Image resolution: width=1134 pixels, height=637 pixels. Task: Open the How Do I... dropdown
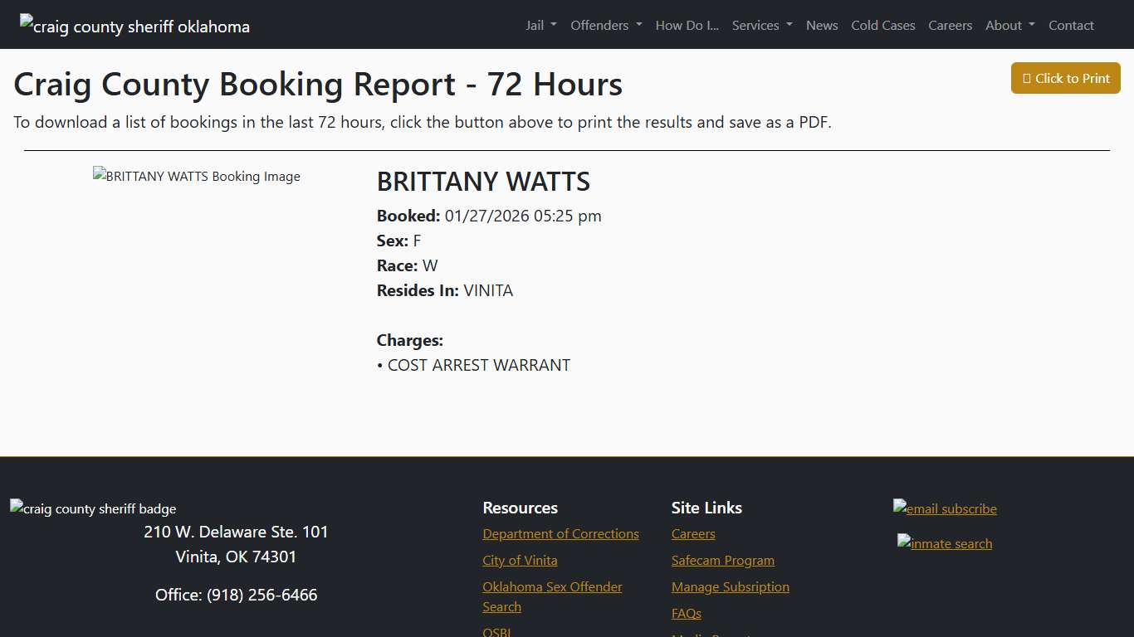pos(687,25)
